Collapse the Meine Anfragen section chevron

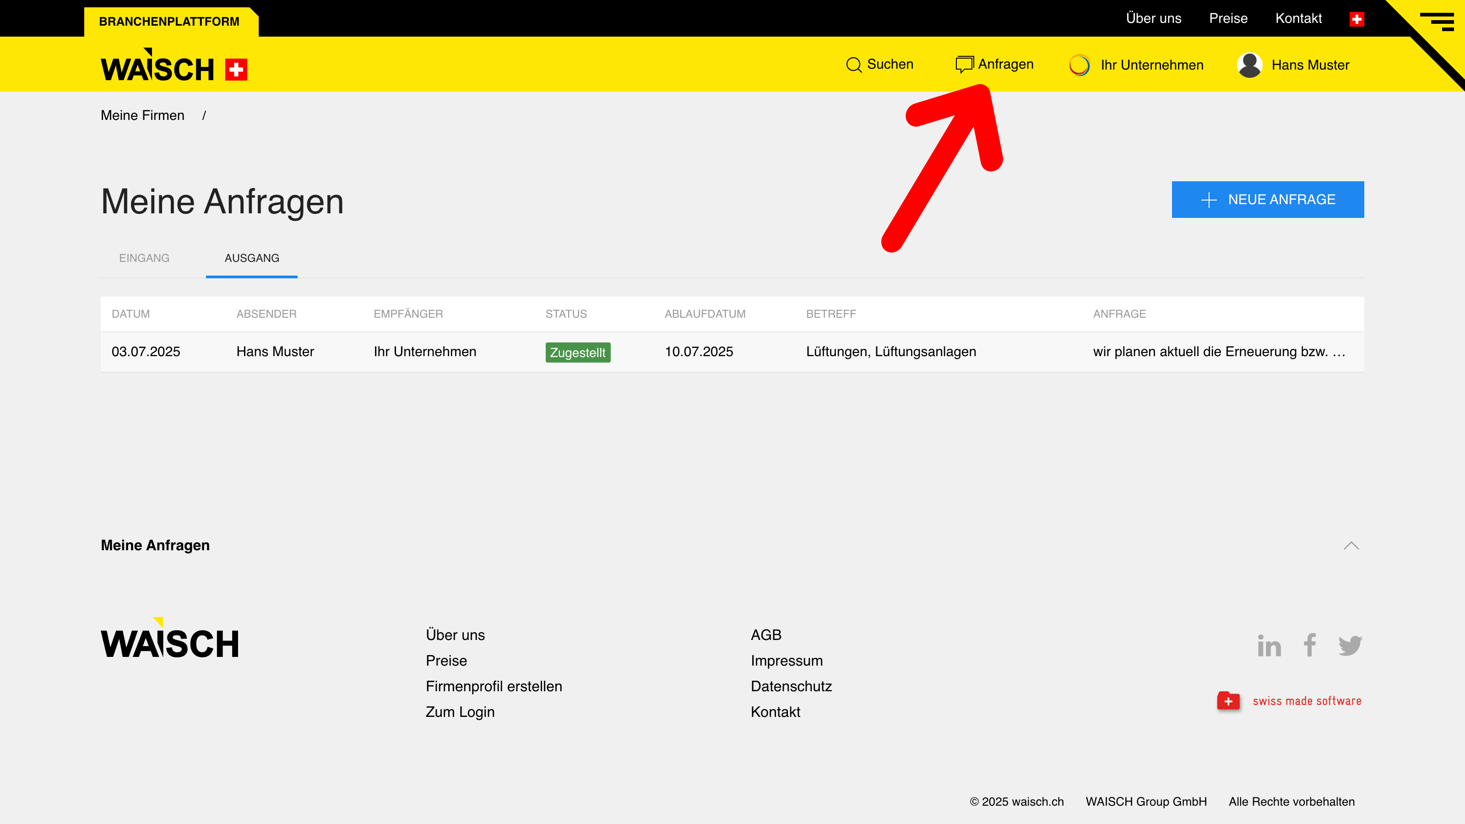[1351, 545]
